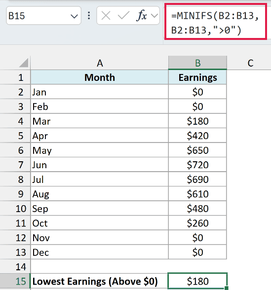Select the Feb cell

click(x=100, y=107)
